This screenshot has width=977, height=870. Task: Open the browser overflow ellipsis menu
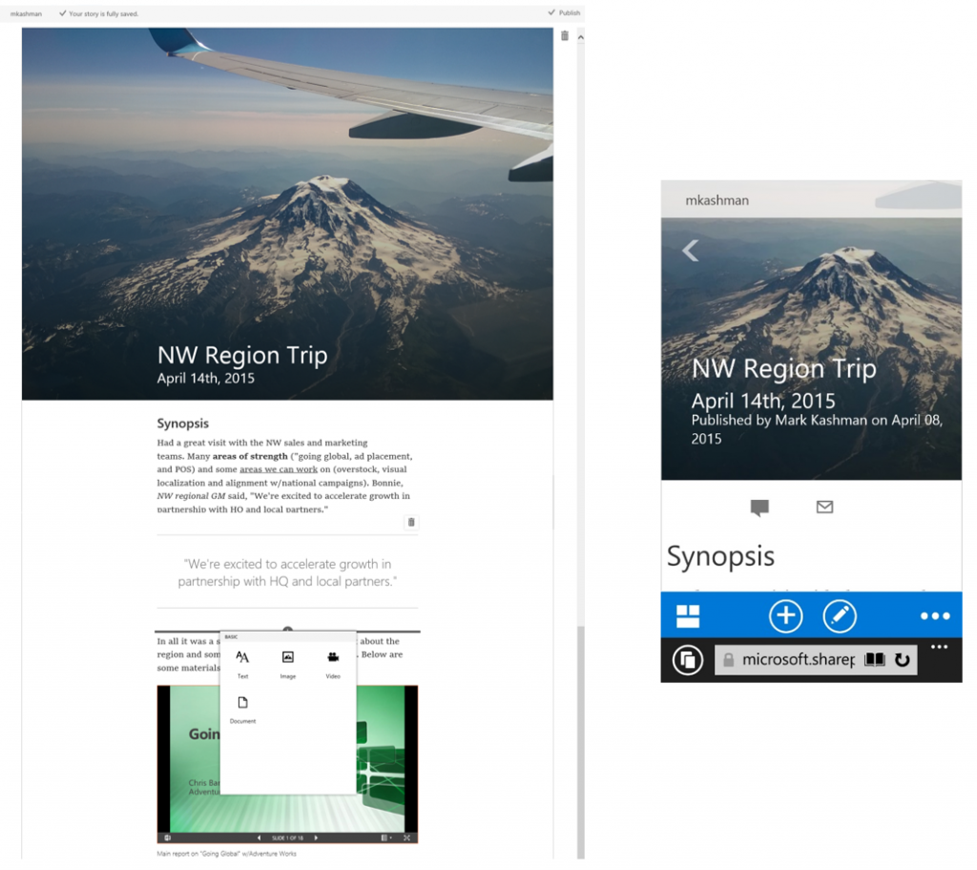click(939, 646)
